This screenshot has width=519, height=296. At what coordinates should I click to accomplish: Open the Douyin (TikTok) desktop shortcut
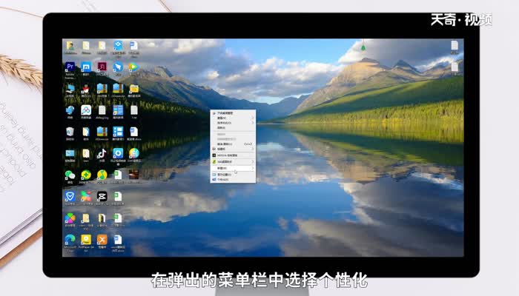[x=102, y=153]
